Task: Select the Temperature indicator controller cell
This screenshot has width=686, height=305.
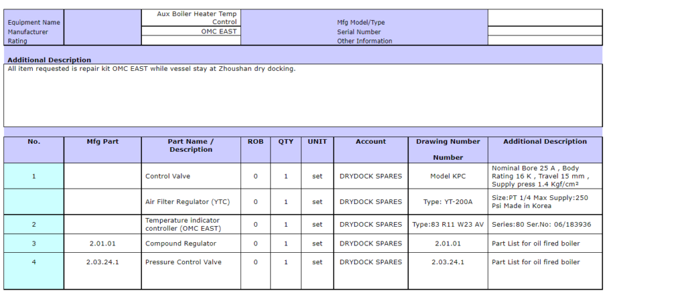Action: tap(191, 224)
